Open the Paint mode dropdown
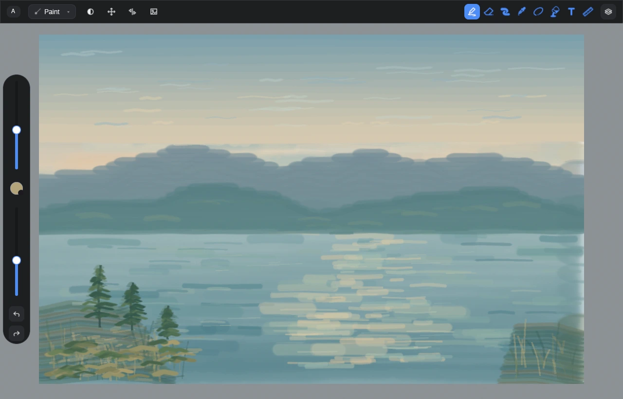The width and height of the screenshot is (623, 399). (52, 12)
